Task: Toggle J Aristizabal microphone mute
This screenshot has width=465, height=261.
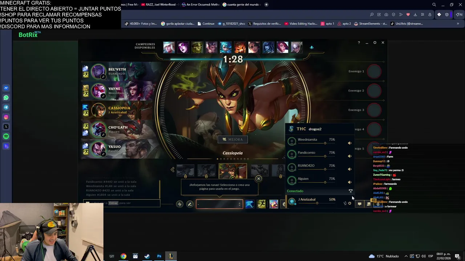Action: click(345, 203)
